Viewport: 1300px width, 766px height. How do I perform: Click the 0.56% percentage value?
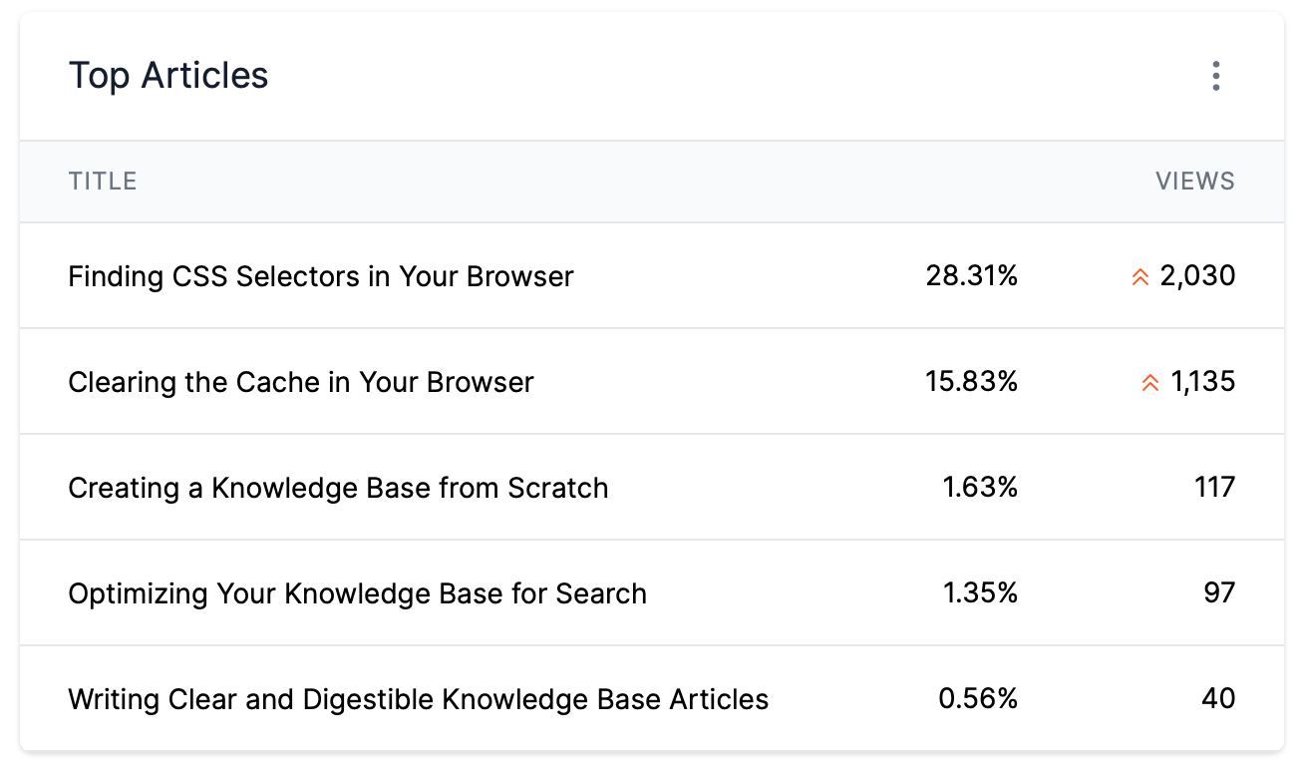point(978,699)
